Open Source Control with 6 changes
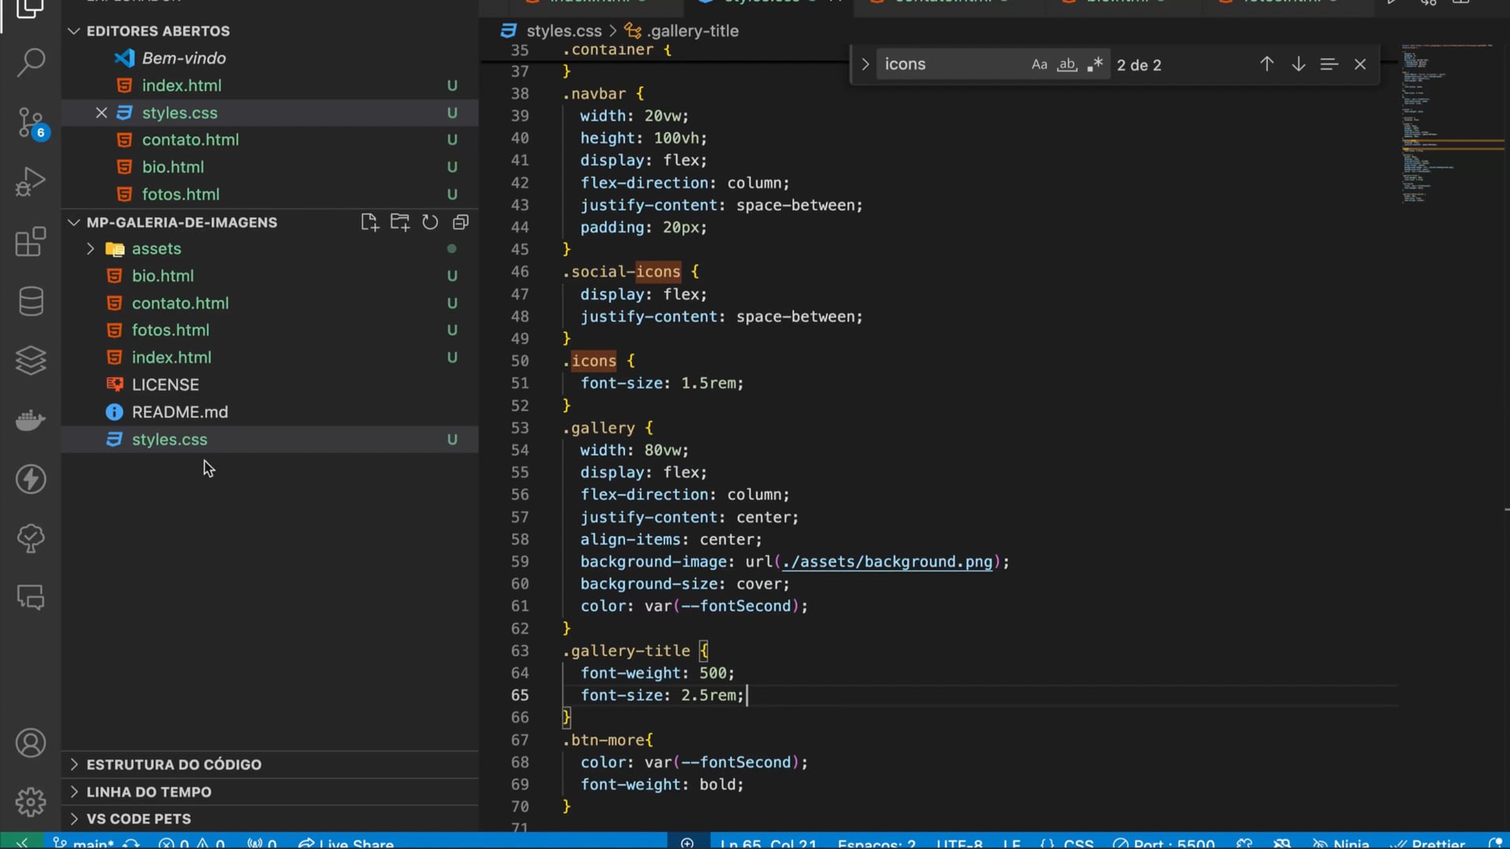This screenshot has height=849, width=1510. (x=31, y=123)
